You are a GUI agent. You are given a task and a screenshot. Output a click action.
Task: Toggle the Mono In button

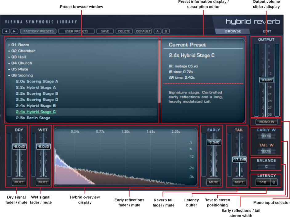tap(267, 122)
